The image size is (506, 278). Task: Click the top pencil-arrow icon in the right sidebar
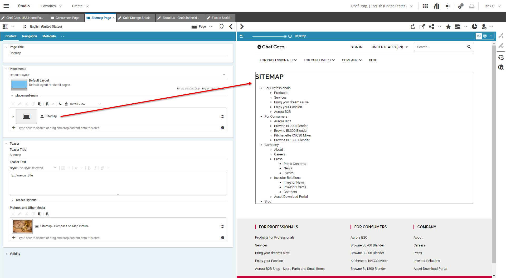(x=501, y=36)
